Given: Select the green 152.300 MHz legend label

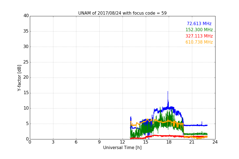Looking at the screenshot, I should coord(199,30).
